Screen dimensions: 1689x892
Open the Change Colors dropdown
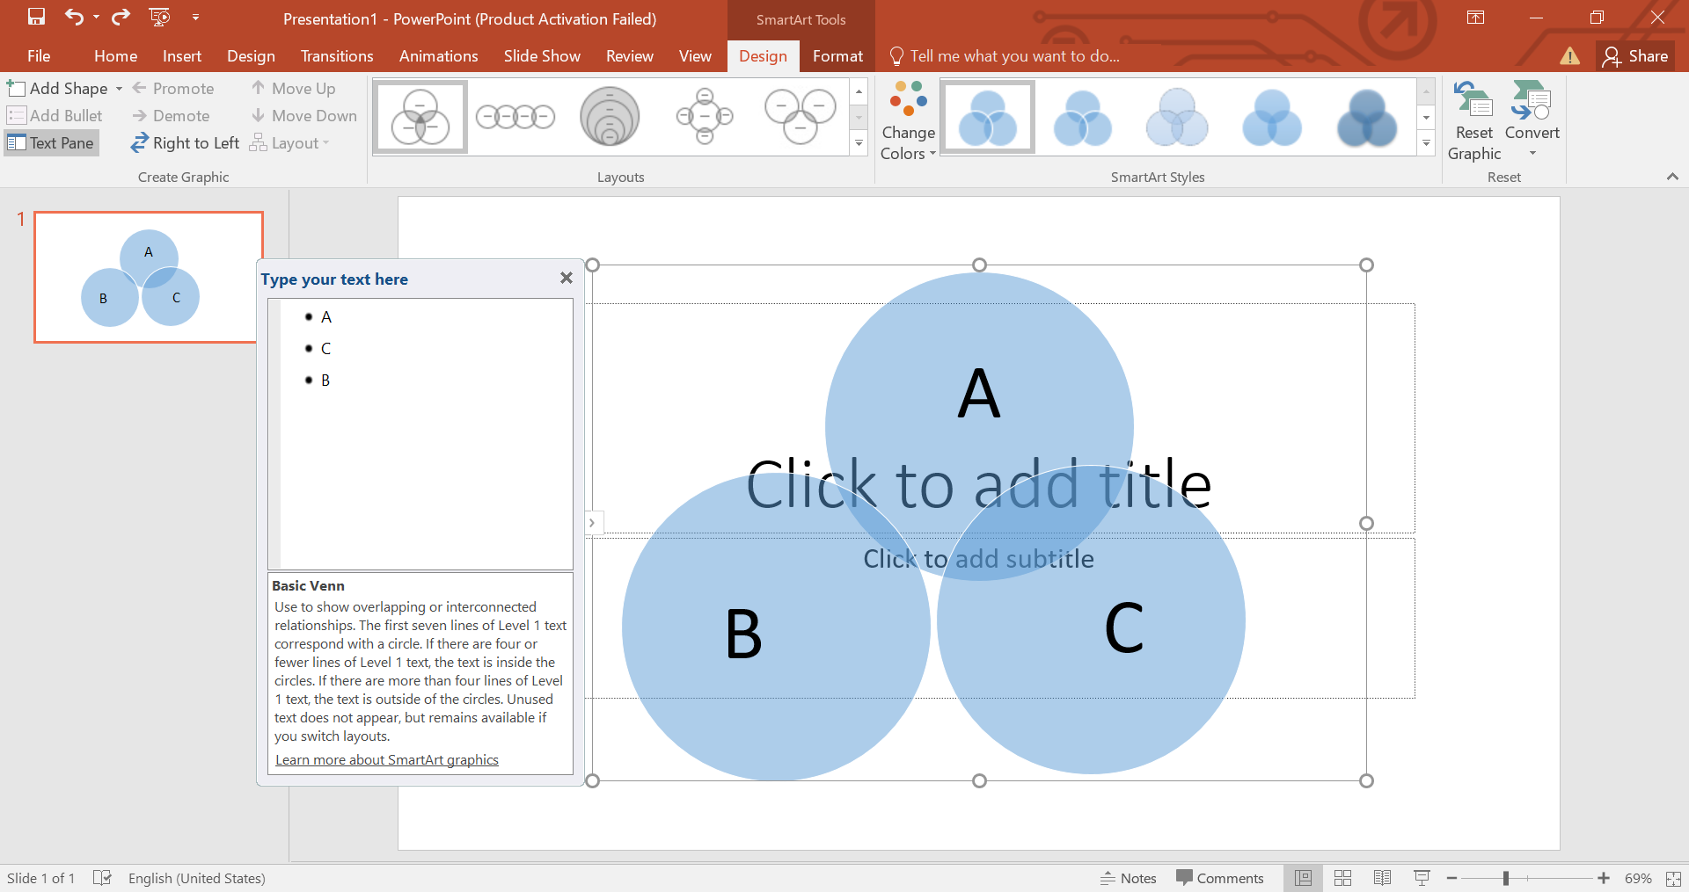[x=908, y=120]
